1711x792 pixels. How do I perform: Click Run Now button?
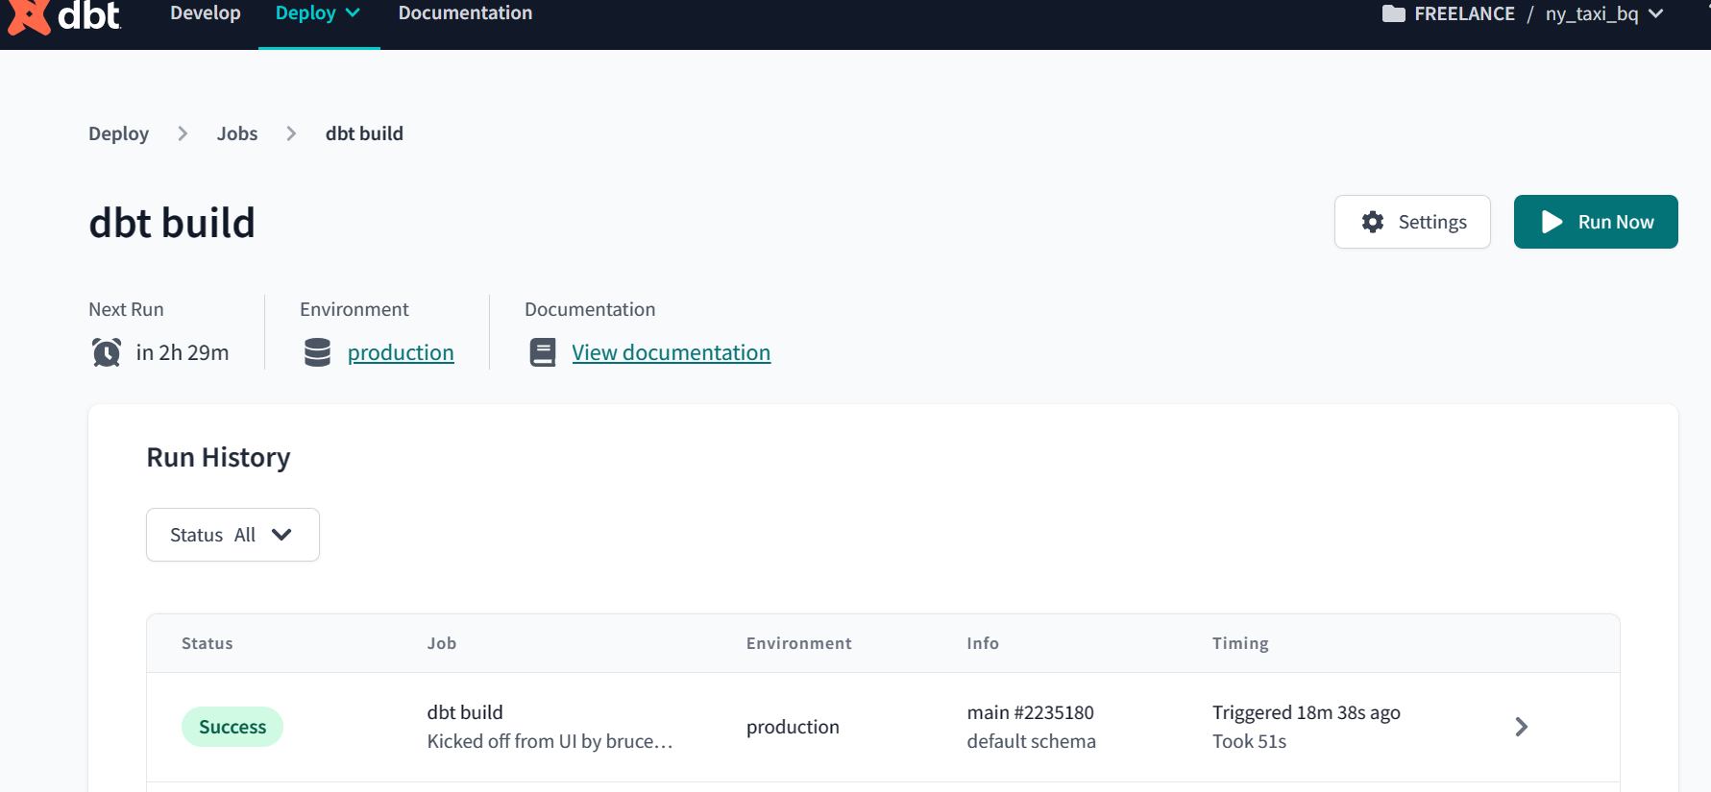click(x=1596, y=222)
